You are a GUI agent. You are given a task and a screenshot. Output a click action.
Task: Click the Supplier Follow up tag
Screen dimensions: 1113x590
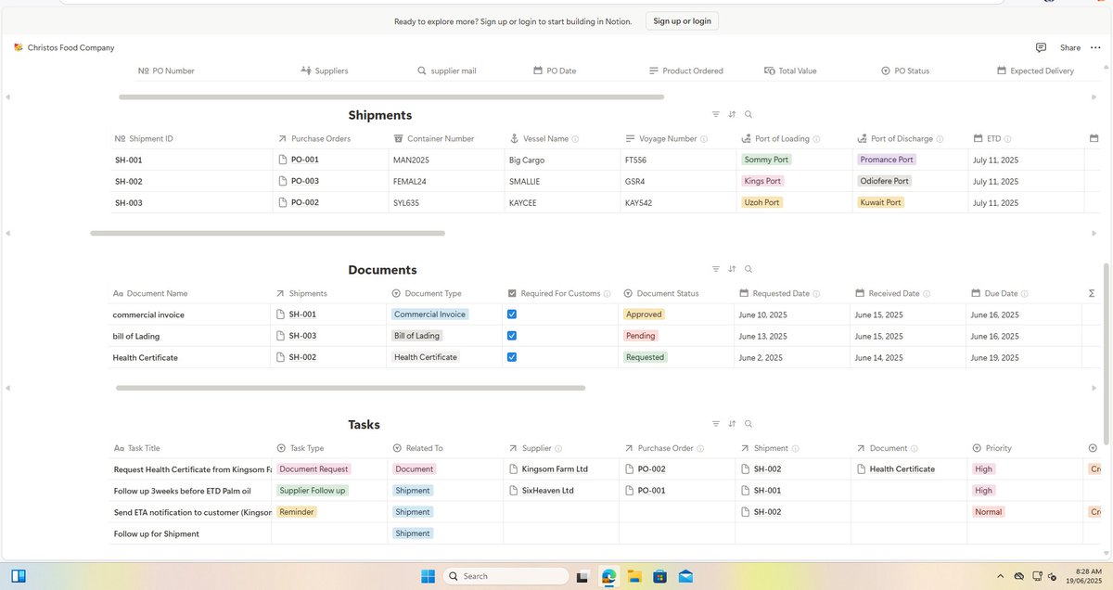tap(313, 491)
